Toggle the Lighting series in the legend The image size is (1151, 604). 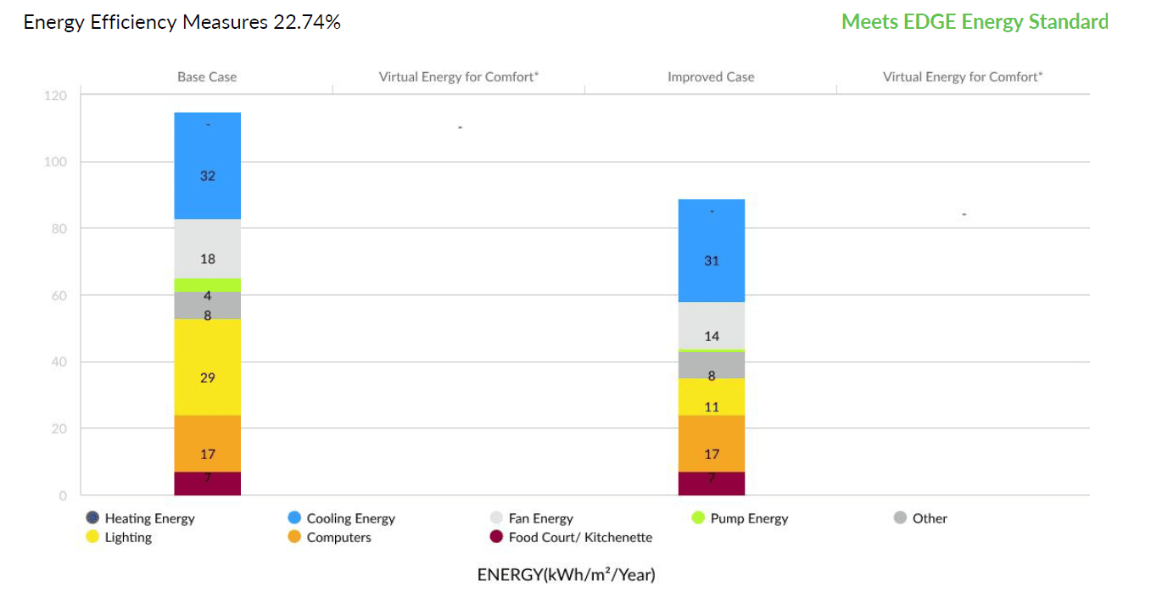119,537
